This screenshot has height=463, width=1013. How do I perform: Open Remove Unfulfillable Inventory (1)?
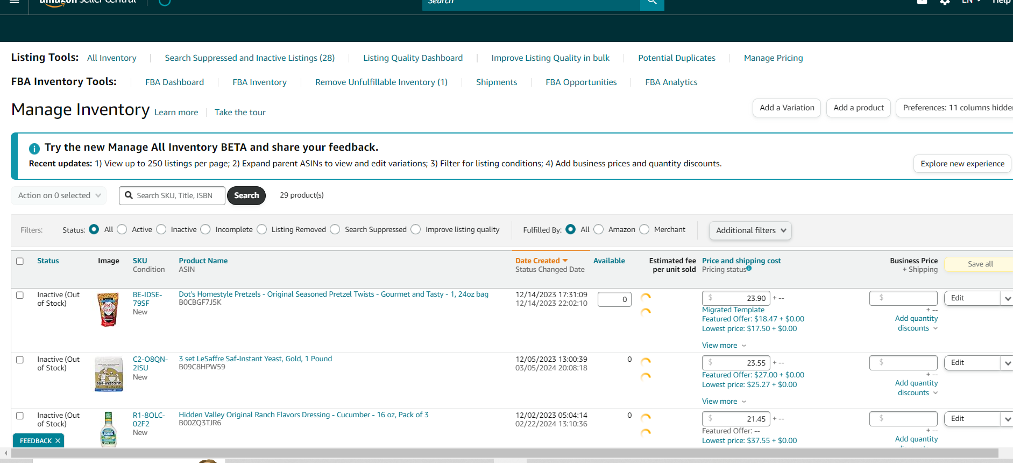381,82
